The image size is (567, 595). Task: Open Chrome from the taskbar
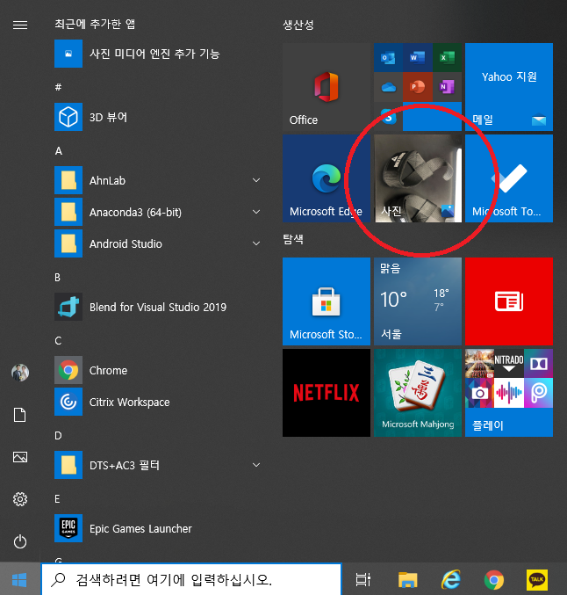(x=494, y=580)
